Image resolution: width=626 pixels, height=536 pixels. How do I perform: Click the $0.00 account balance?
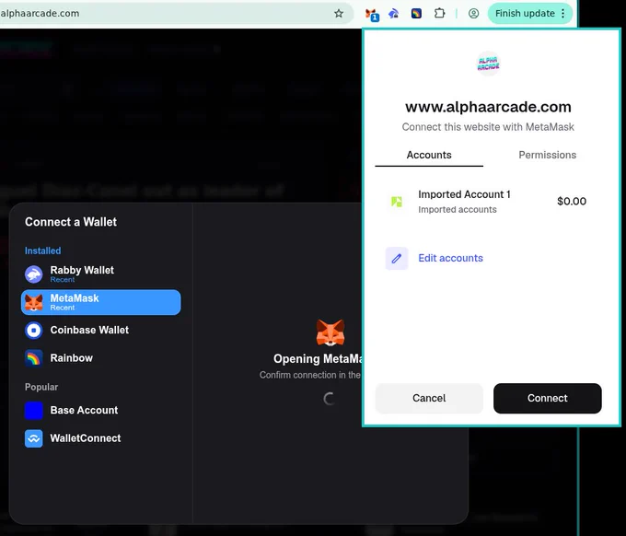click(x=572, y=202)
